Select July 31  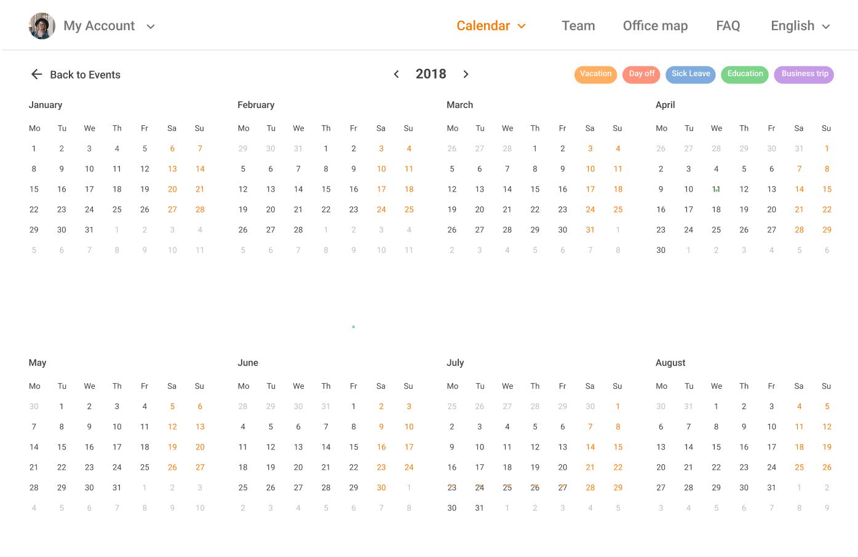(480, 508)
